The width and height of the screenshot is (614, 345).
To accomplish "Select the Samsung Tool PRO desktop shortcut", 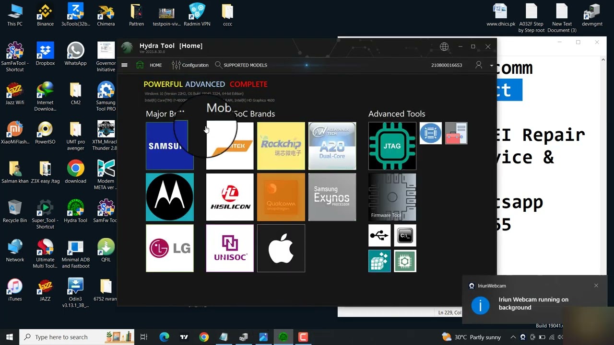I will click(106, 96).
